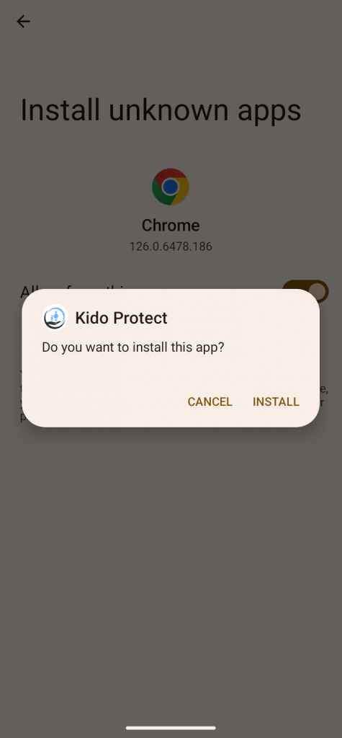Click the blue center of the Chrome logo
Viewport: 342px width, 738px height.
[171, 187]
